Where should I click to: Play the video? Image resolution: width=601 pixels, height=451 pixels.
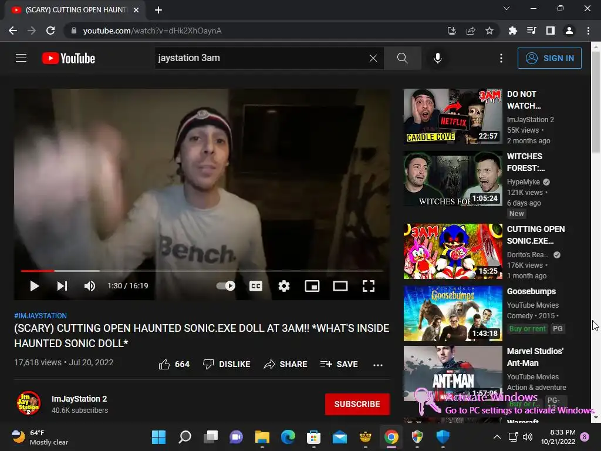pyautogui.click(x=34, y=286)
